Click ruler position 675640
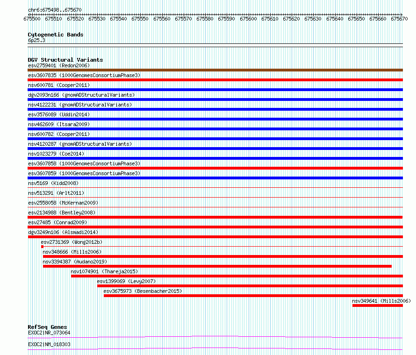 [335, 19]
